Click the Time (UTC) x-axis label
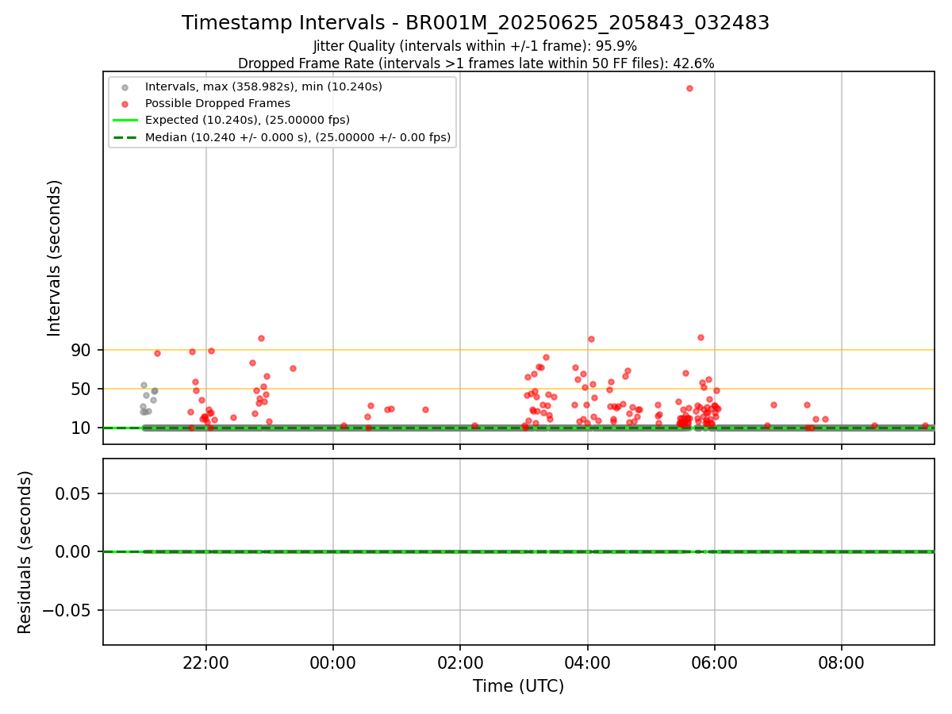952x714 pixels. [x=518, y=686]
